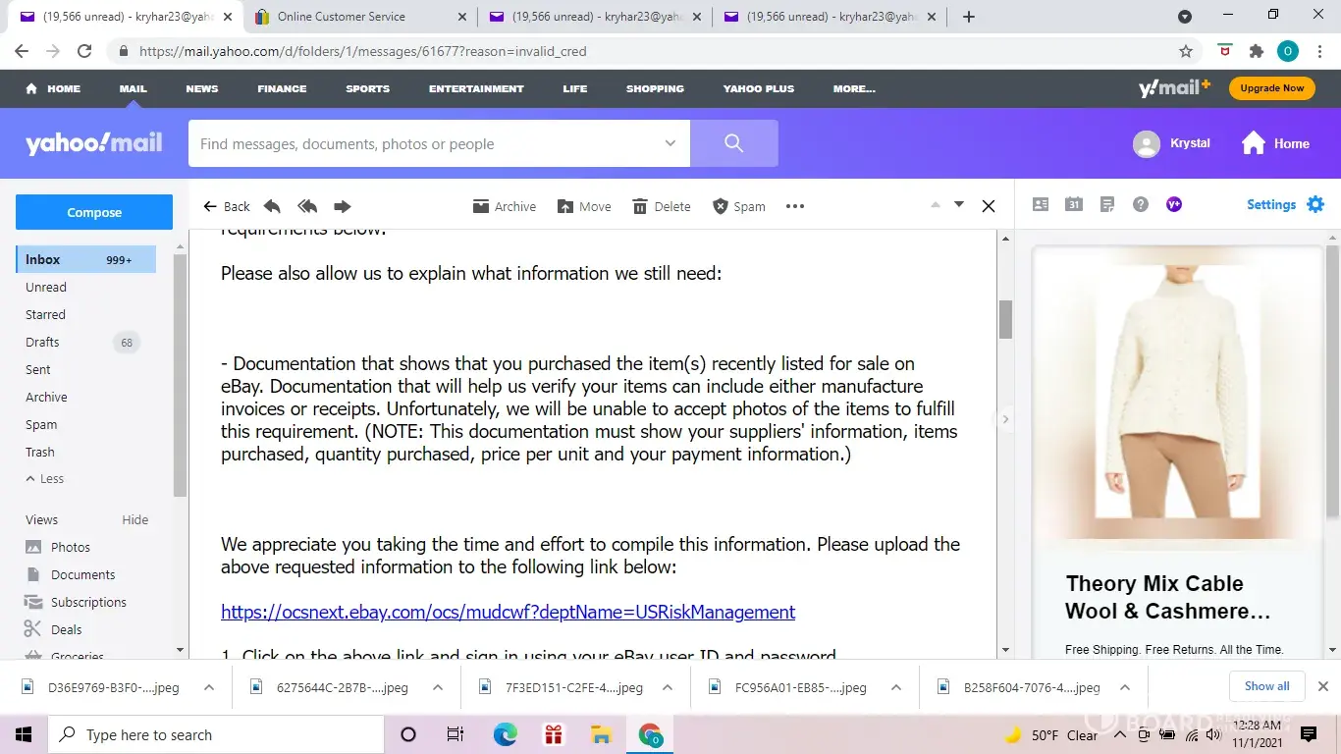Open the contacts card icon
The width and height of the screenshot is (1341, 754).
(1041, 204)
